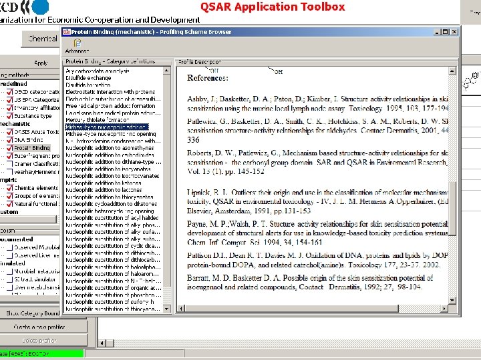Enable the Cramer Classification checkbox
This screenshot has width=481, height=360.
point(10,164)
